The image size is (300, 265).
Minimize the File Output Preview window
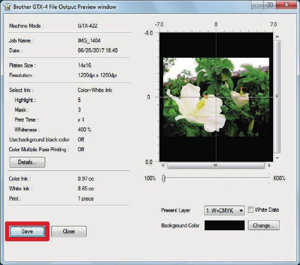coord(257,5)
